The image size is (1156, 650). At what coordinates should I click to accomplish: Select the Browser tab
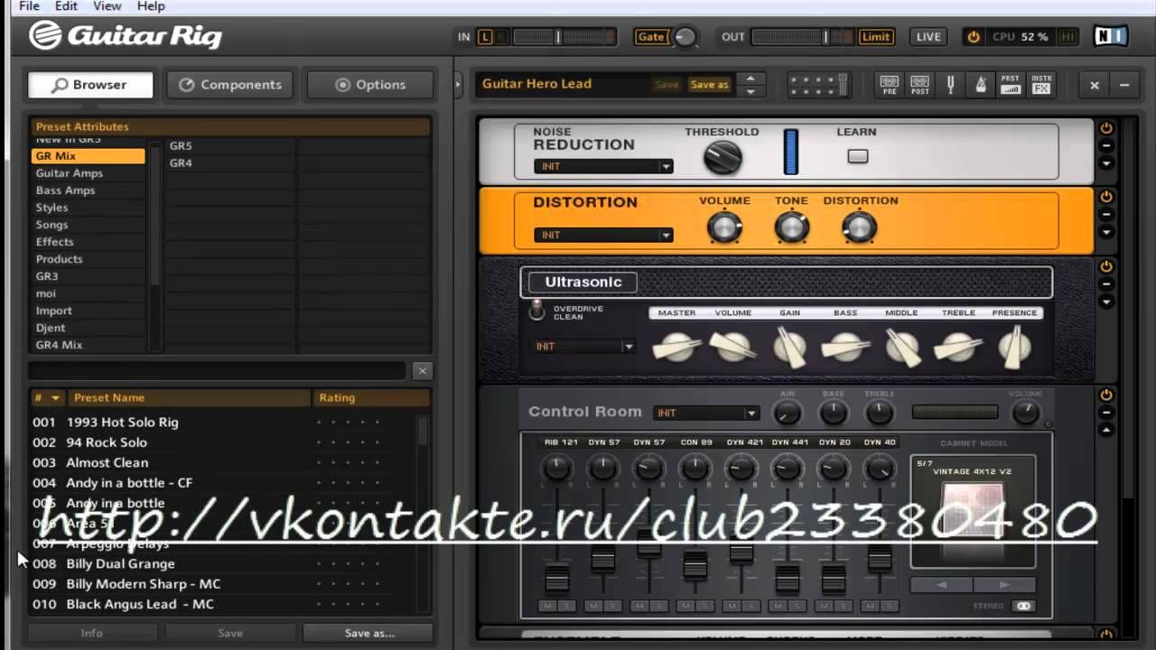click(90, 85)
